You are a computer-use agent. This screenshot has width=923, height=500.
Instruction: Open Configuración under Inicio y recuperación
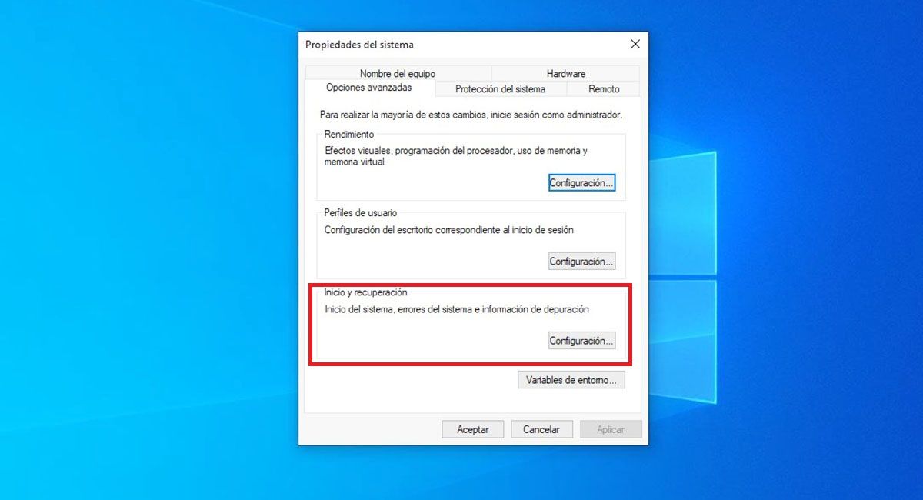tap(581, 341)
